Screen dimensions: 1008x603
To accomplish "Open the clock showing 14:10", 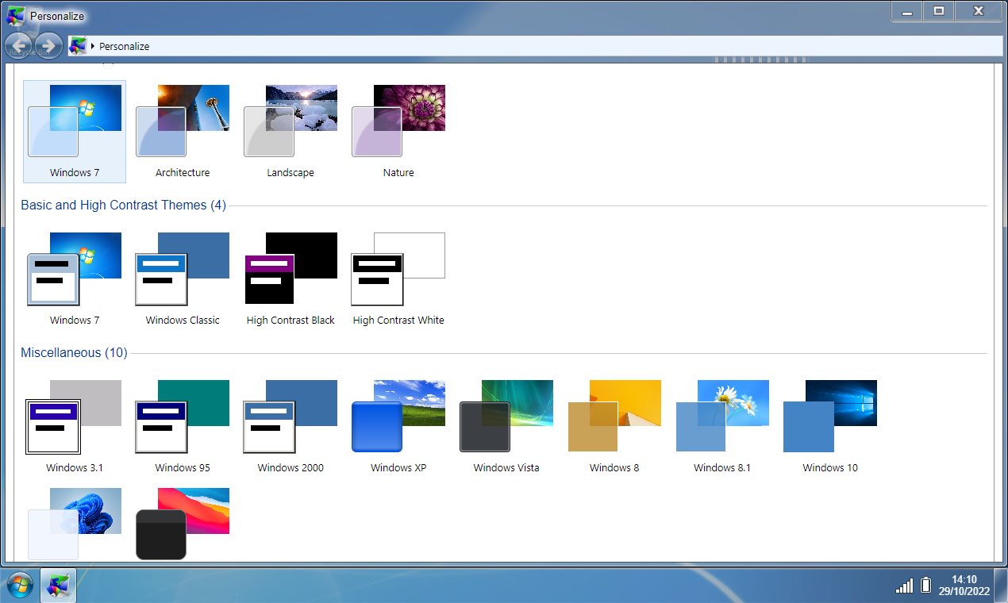I will click(x=964, y=586).
